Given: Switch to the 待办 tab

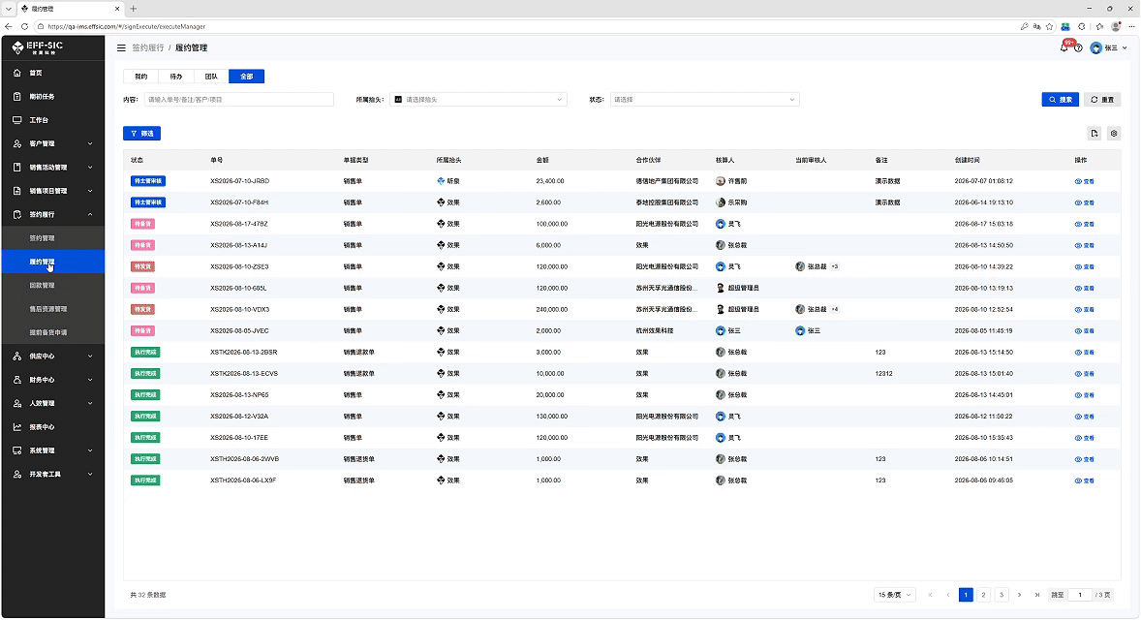Looking at the screenshot, I should coord(176,77).
